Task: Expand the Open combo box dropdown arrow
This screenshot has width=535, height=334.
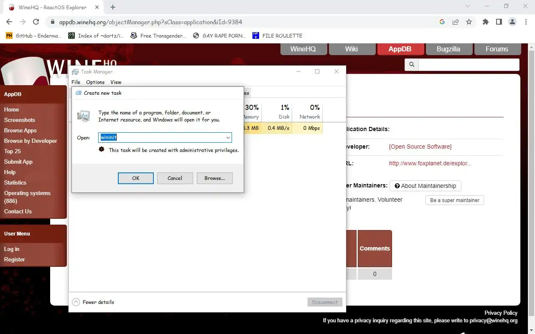Action: pyautogui.click(x=228, y=138)
